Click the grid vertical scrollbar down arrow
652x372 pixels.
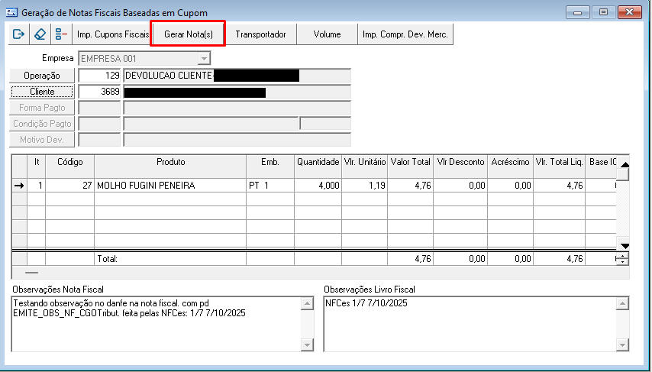pos(625,245)
